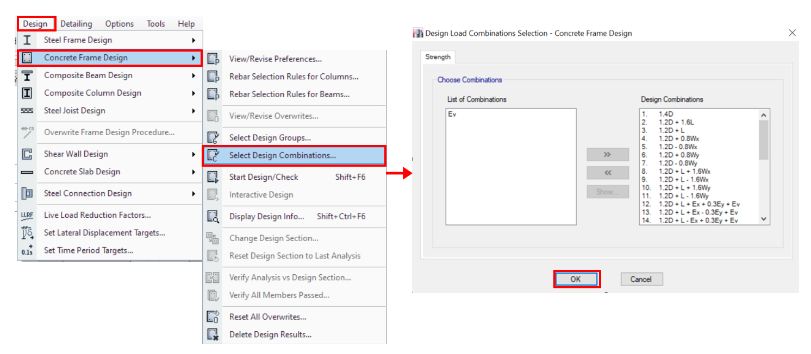The width and height of the screenshot is (811, 354).
Task: Click the Set Lateral Displacement Targets icon
Action: (27, 232)
